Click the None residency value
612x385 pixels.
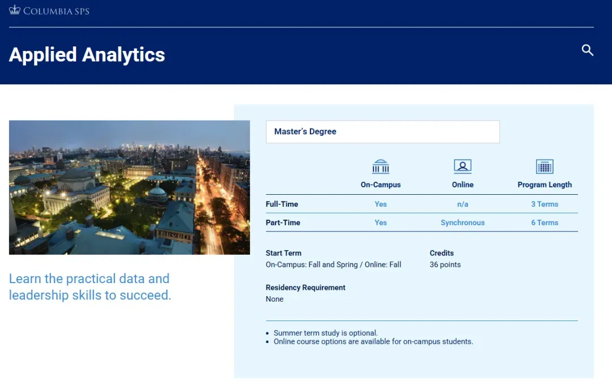click(x=274, y=299)
